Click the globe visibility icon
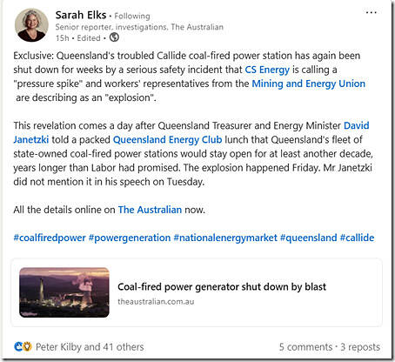The height and width of the screenshot is (362, 395). coord(114,37)
